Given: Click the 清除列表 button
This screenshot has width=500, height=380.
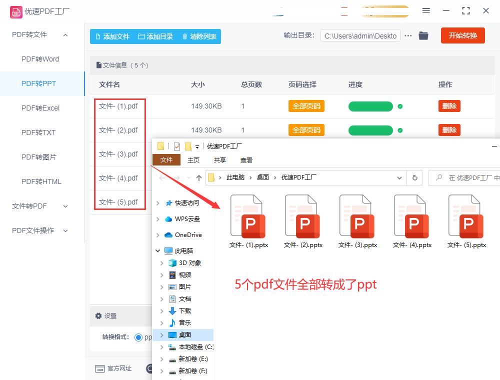Looking at the screenshot, I should coord(199,36).
